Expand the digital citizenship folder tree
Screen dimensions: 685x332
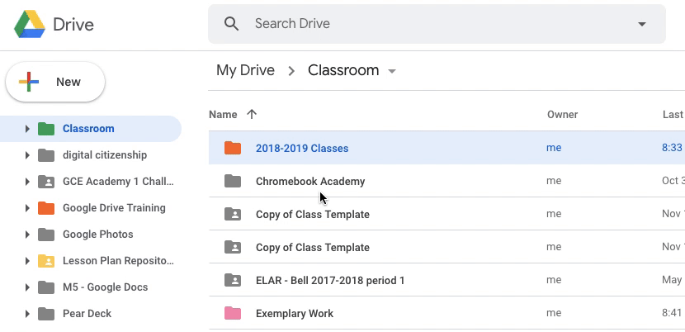(x=27, y=155)
